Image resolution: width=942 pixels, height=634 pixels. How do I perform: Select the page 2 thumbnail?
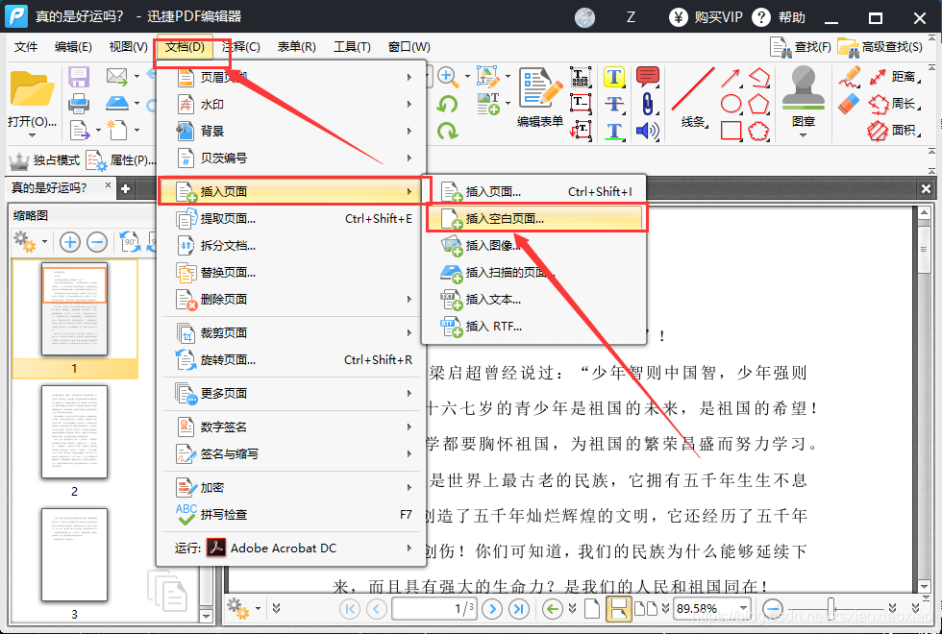(x=75, y=431)
